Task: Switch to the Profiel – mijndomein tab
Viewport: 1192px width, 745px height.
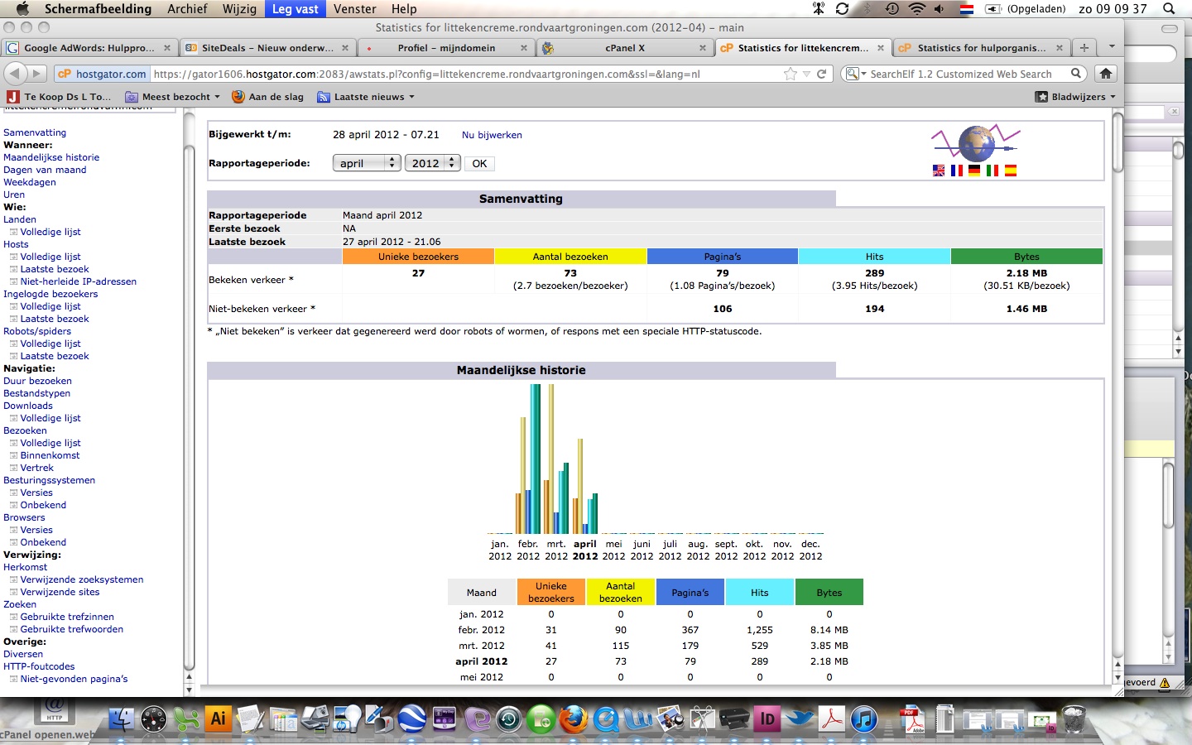Action: click(446, 48)
